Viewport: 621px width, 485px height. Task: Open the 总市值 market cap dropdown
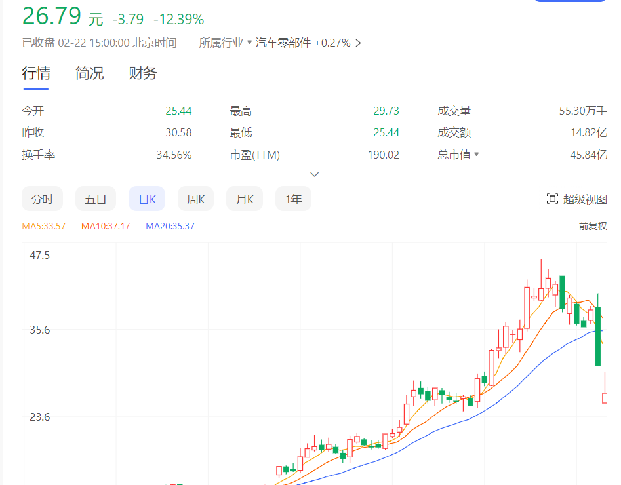click(476, 155)
